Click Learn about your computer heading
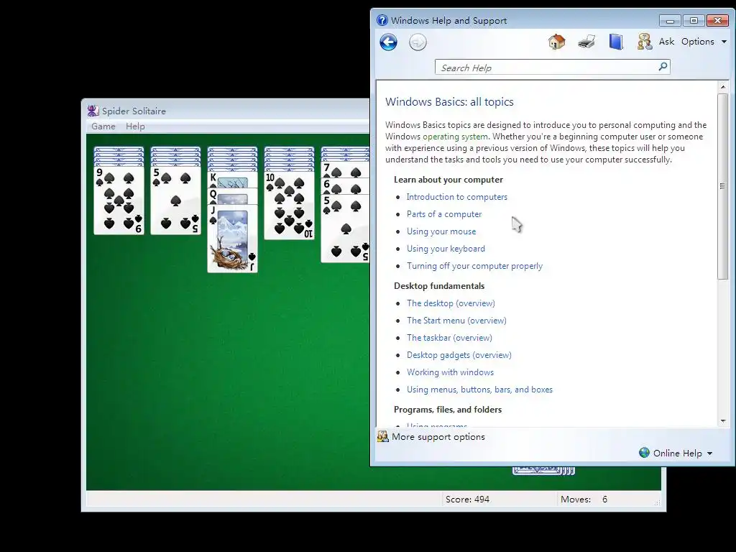The height and width of the screenshot is (552, 736). coord(448,180)
